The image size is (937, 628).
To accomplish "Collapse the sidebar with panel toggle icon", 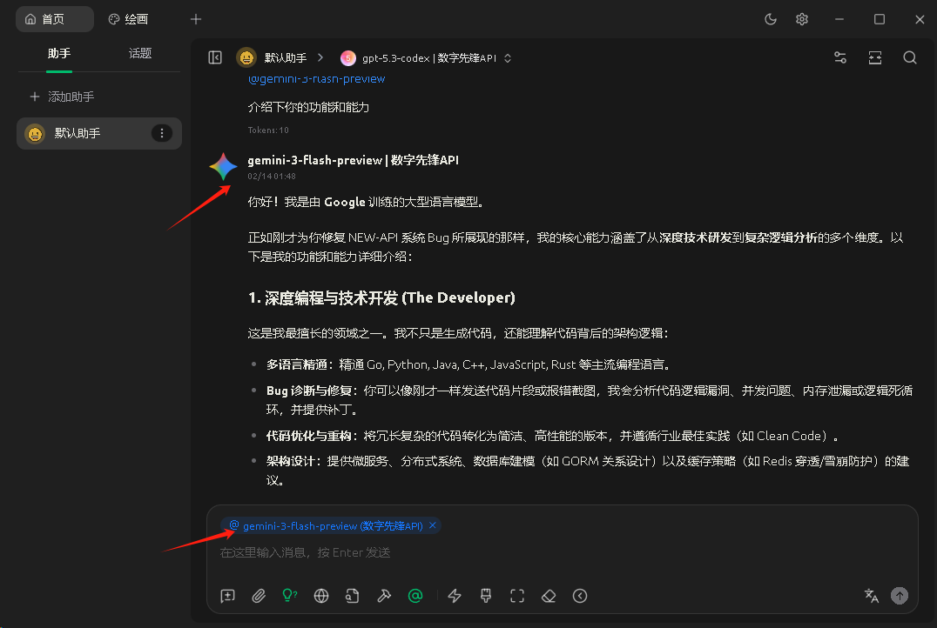I will point(215,57).
